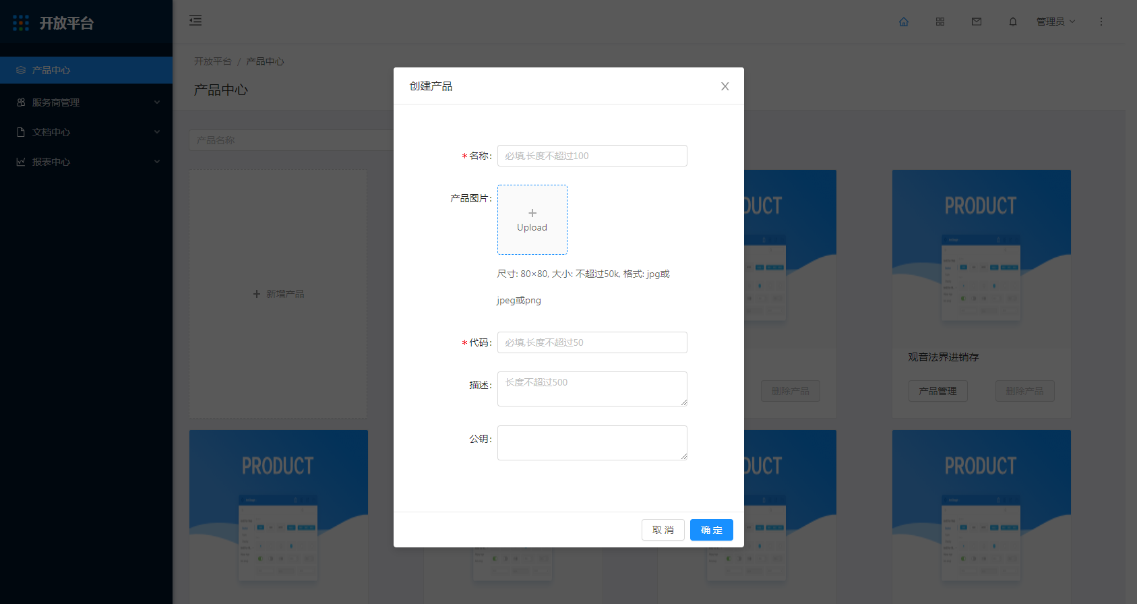This screenshot has width=1137, height=604.
Task: Click the 观音法界进销存 product title
Action: click(x=944, y=357)
